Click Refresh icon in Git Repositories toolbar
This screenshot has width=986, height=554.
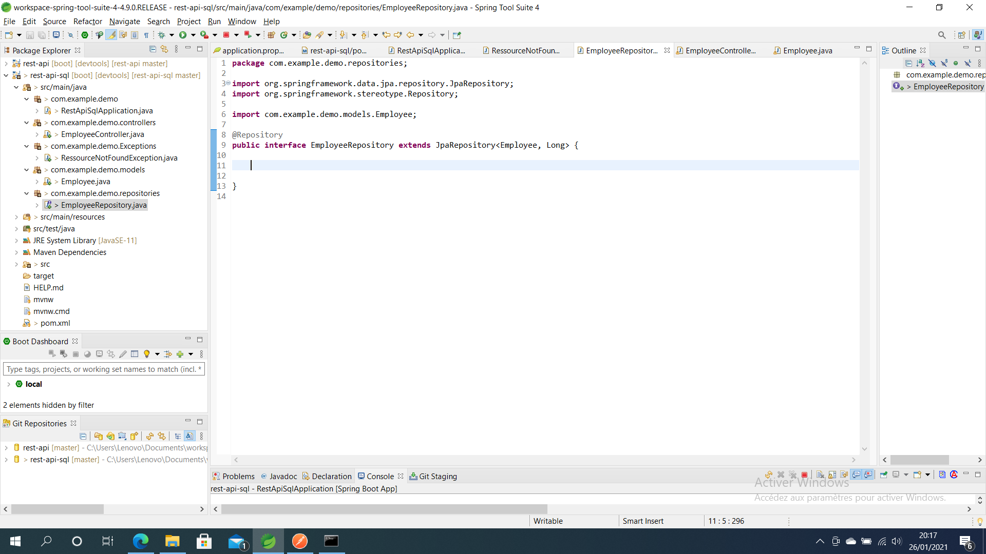tap(150, 436)
